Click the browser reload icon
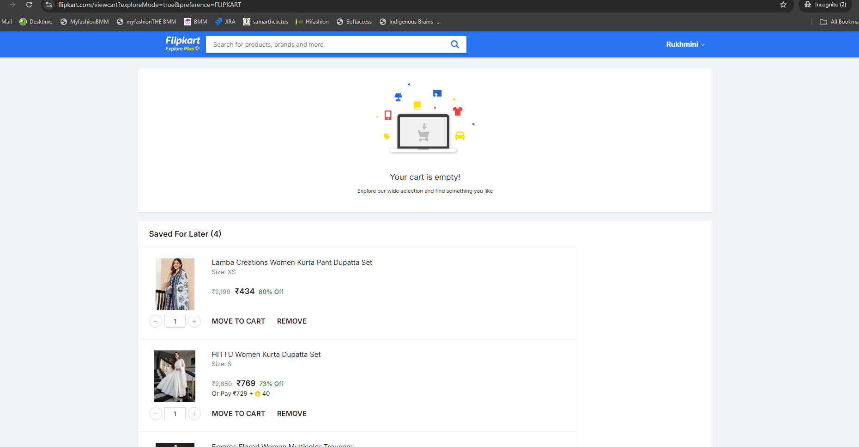This screenshot has width=859, height=447. (x=29, y=5)
